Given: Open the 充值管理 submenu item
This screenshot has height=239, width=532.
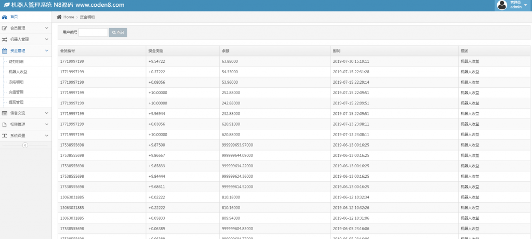Looking at the screenshot, I should (16, 92).
